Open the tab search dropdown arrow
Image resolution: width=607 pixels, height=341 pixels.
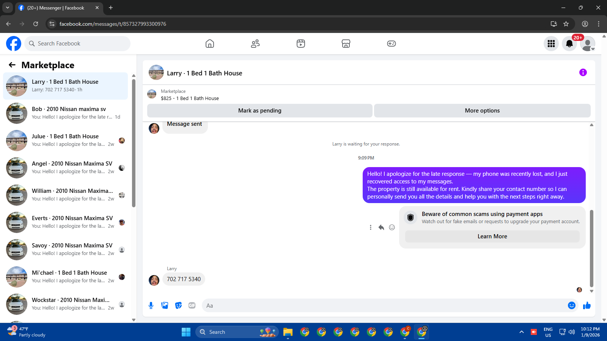[x=8, y=8]
